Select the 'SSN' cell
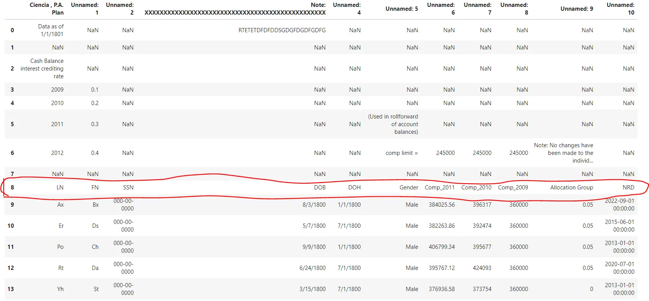This screenshot has width=649, height=301. coord(128,188)
